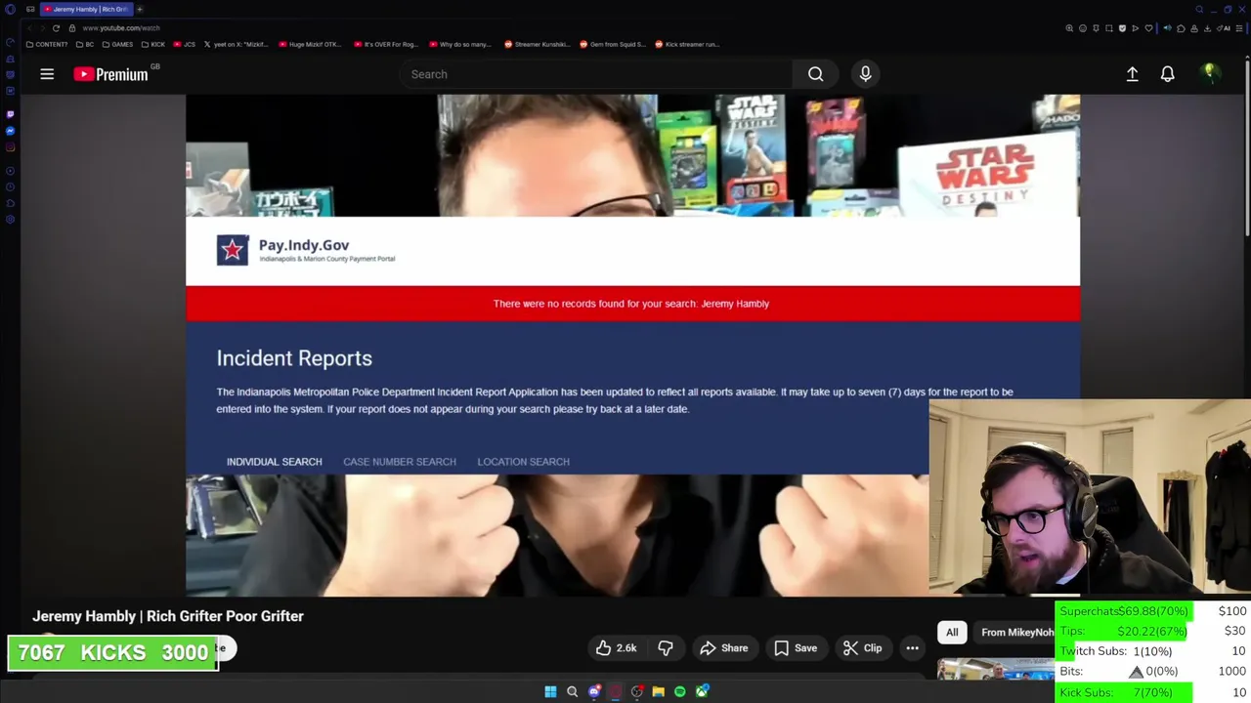Focus the YouTube search box
The image size is (1251, 703).
tap(596, 74)
